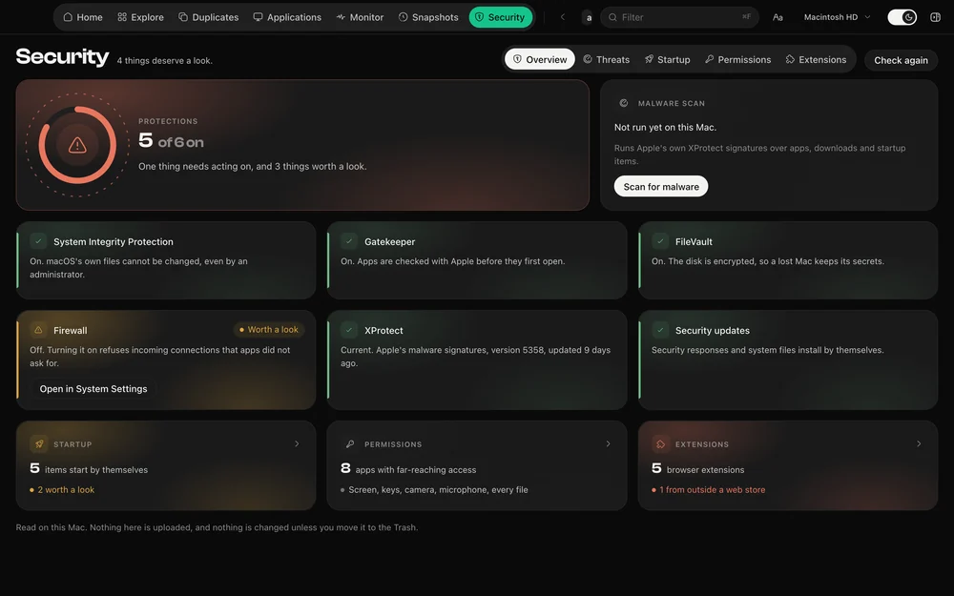This screenshot has width=954, height=596.
Task: Click the XProtect card title
Action: 384,330
